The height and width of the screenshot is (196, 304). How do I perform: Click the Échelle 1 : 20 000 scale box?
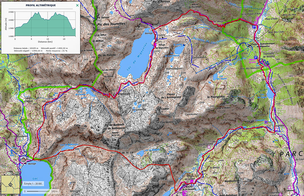click(33, 184)
